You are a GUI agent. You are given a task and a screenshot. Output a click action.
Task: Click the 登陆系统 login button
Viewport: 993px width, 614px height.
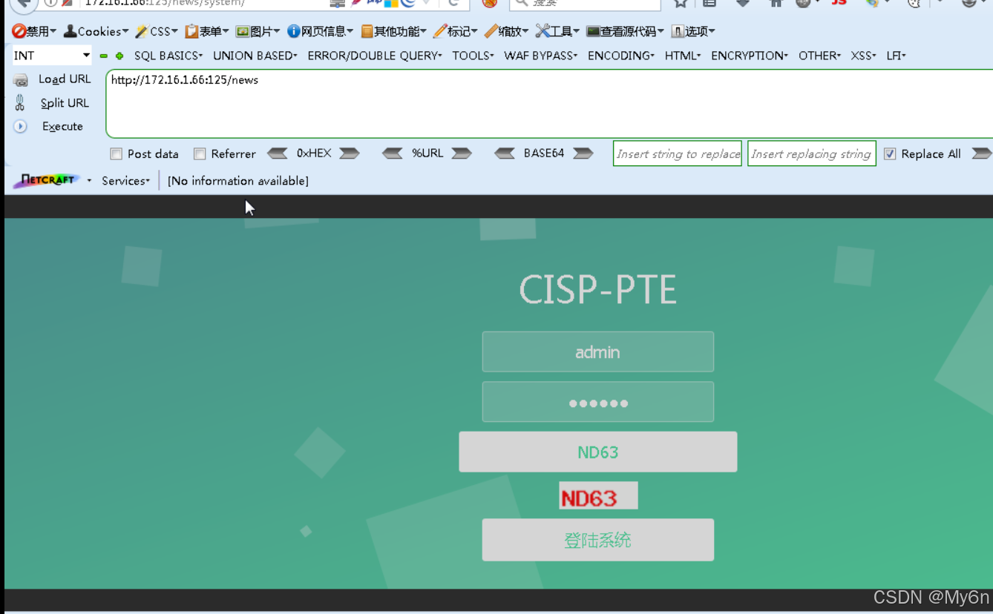[x=598, y=540]
